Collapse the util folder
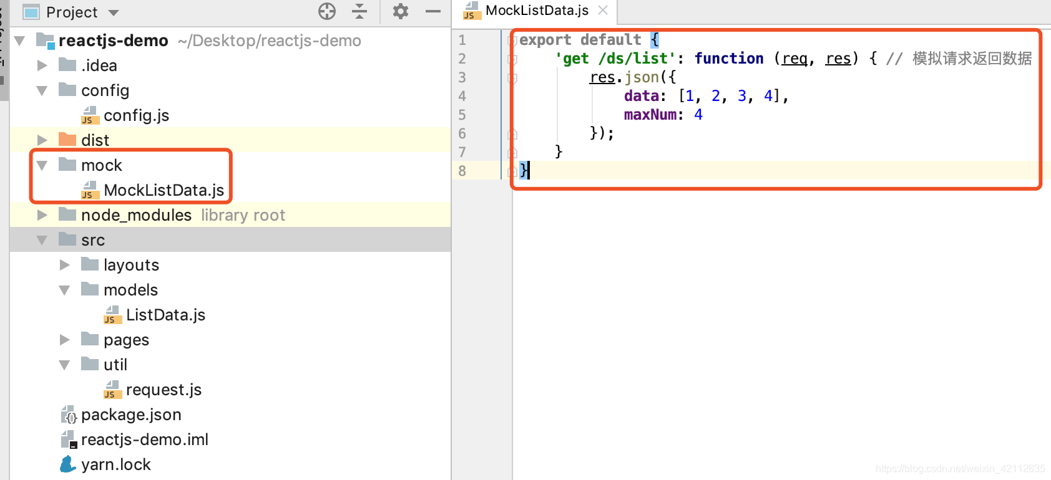1051x480 pixels. [x=65, y=365]
